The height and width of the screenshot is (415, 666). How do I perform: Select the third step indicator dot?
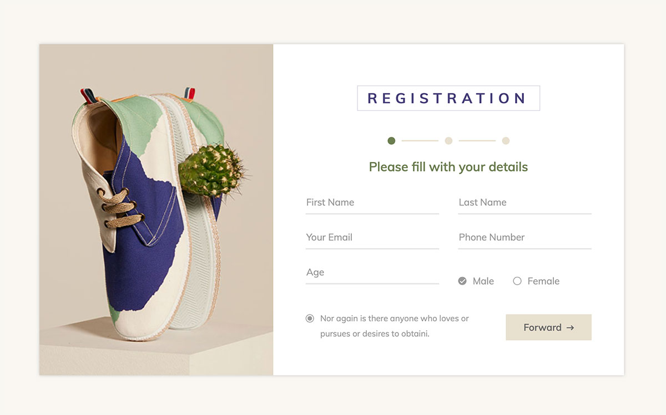coord(506,140)
